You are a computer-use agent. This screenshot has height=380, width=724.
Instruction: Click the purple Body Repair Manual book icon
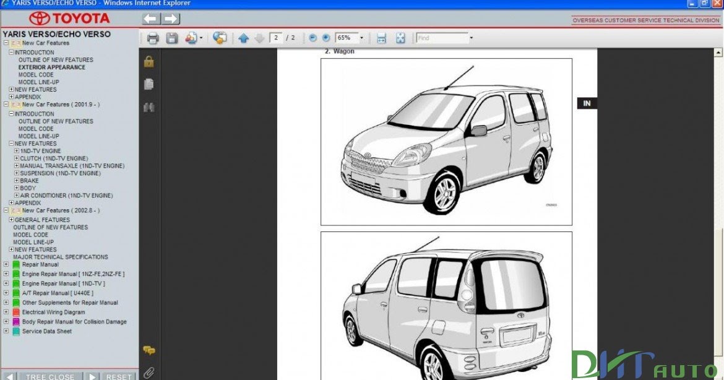coord(16,322)
